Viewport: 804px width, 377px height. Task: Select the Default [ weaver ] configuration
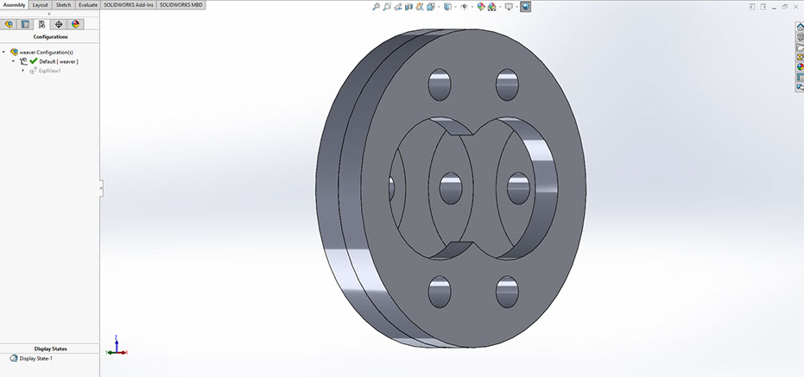[x=59, y=61]
